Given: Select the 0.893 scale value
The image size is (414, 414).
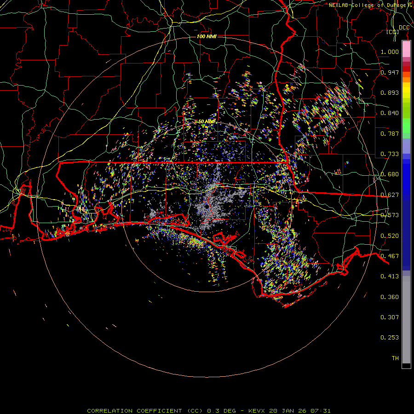Looking at the screenshot, I should tap(390, 92).
